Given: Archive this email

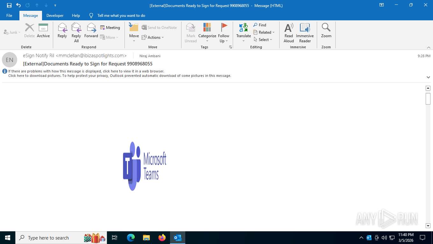Looking at the screenshot, I should click(43, 30).
